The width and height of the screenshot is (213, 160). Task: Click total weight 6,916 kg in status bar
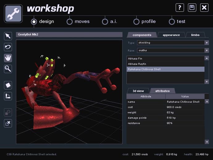[172, 154]
